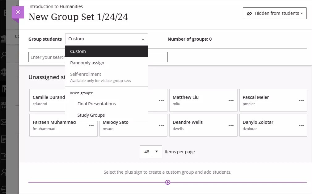Click the search icon in the left sidebar
The image size is (312, 194).
4,55
